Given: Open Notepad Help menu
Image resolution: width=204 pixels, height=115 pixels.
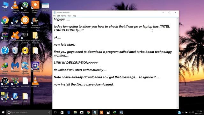Looking at the screenshot, I should (x=74, y=16).
